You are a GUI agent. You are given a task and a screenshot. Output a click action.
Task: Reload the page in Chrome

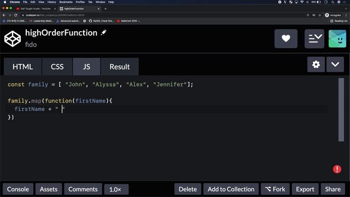16,15
